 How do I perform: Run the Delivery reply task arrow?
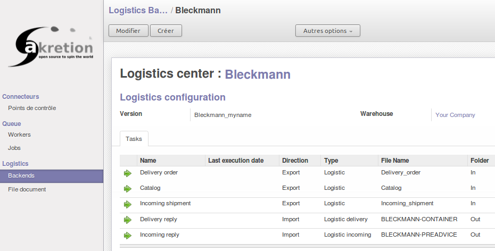128,220
